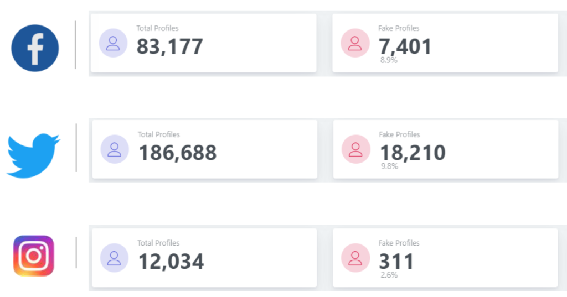Click Instagram's Total Profiles label text
Viewport: 567px width, 297px height.
coord(158,243)
